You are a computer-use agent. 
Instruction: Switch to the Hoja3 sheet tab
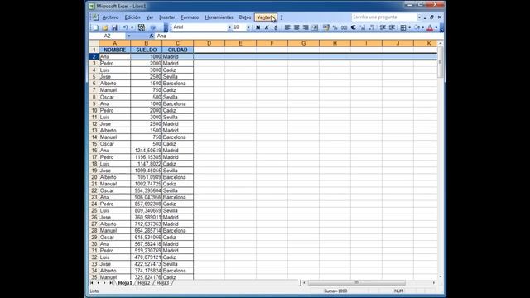[x=162, y=283]
